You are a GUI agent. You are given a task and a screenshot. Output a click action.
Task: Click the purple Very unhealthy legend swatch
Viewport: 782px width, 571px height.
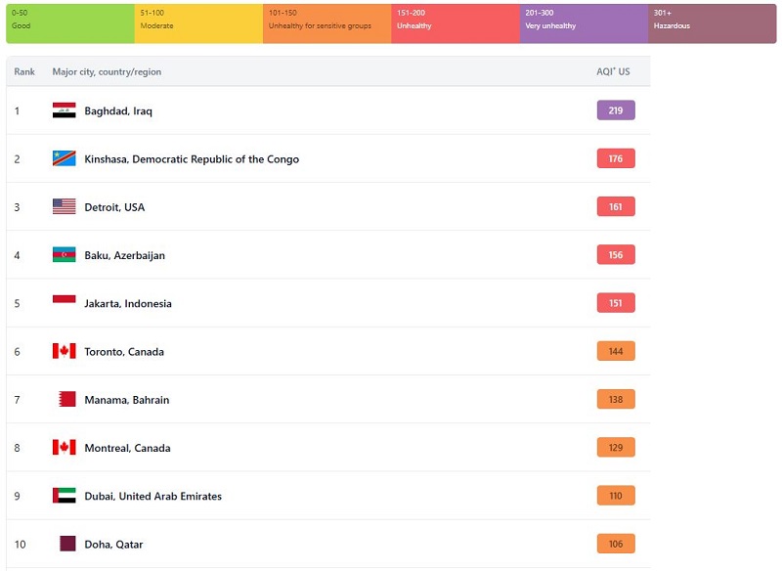[584, 23]
